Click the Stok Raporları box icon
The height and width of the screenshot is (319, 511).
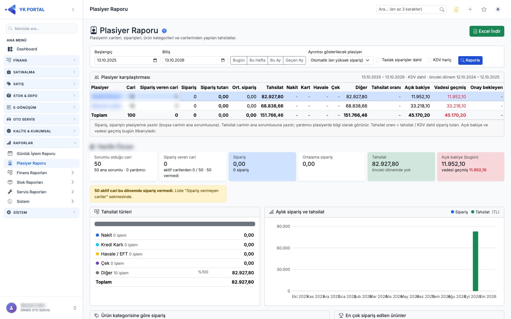pos(10,182)
